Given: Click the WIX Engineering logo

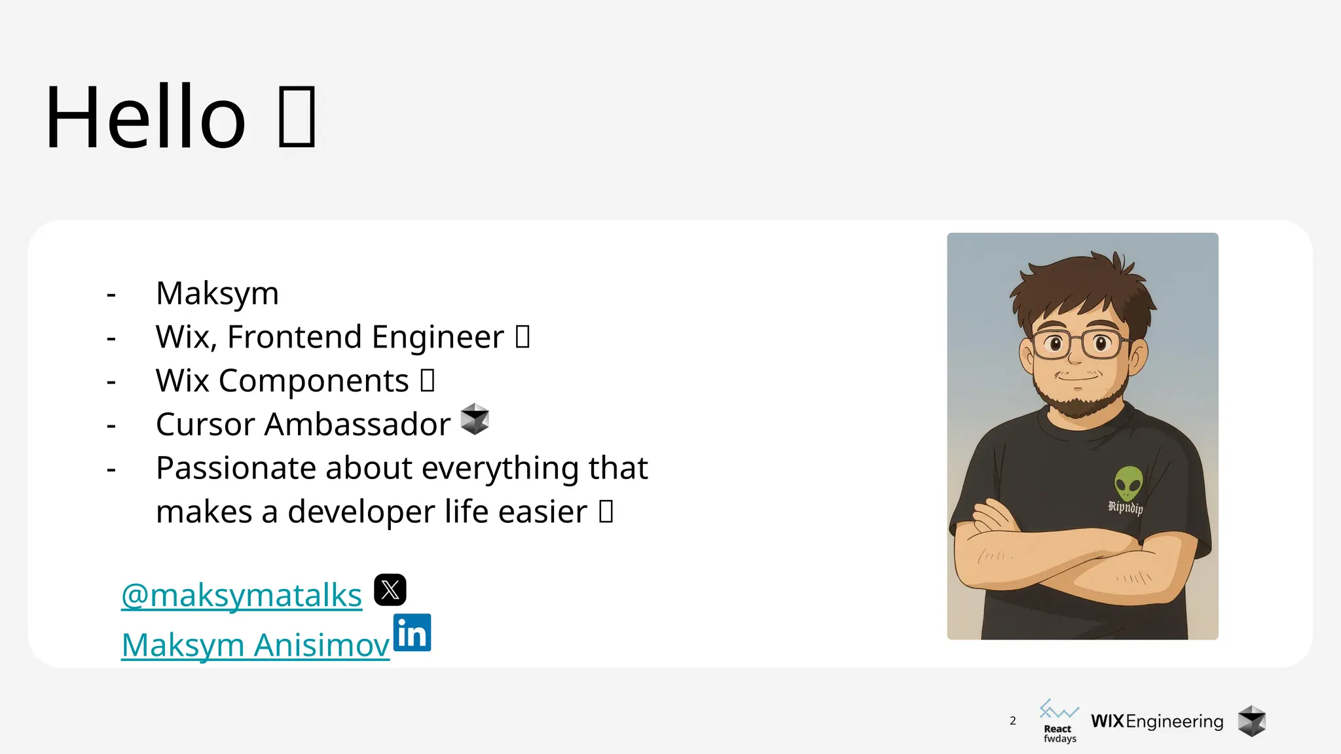Looking at the screenshot, I should pos(1157,721).
